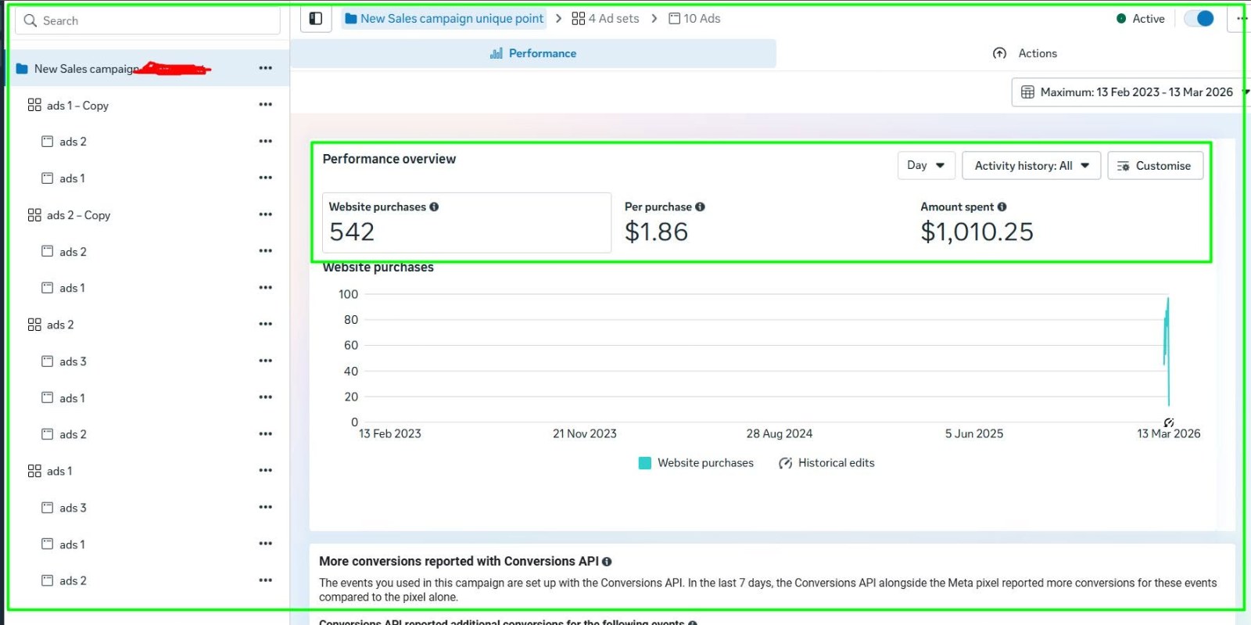Click the magnifier icon in Search box
Viewport: 1251px width, 625px height.
coord(30,21)
